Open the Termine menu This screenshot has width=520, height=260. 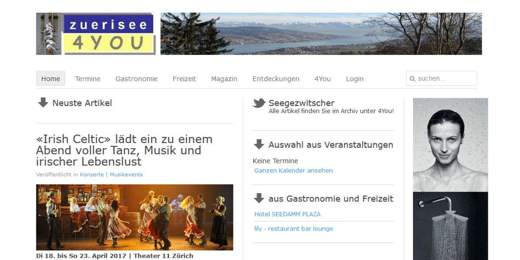88,79
